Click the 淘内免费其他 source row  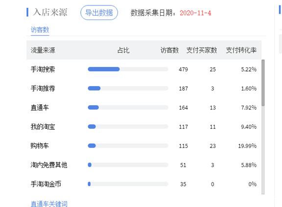(x=144, y=165)
